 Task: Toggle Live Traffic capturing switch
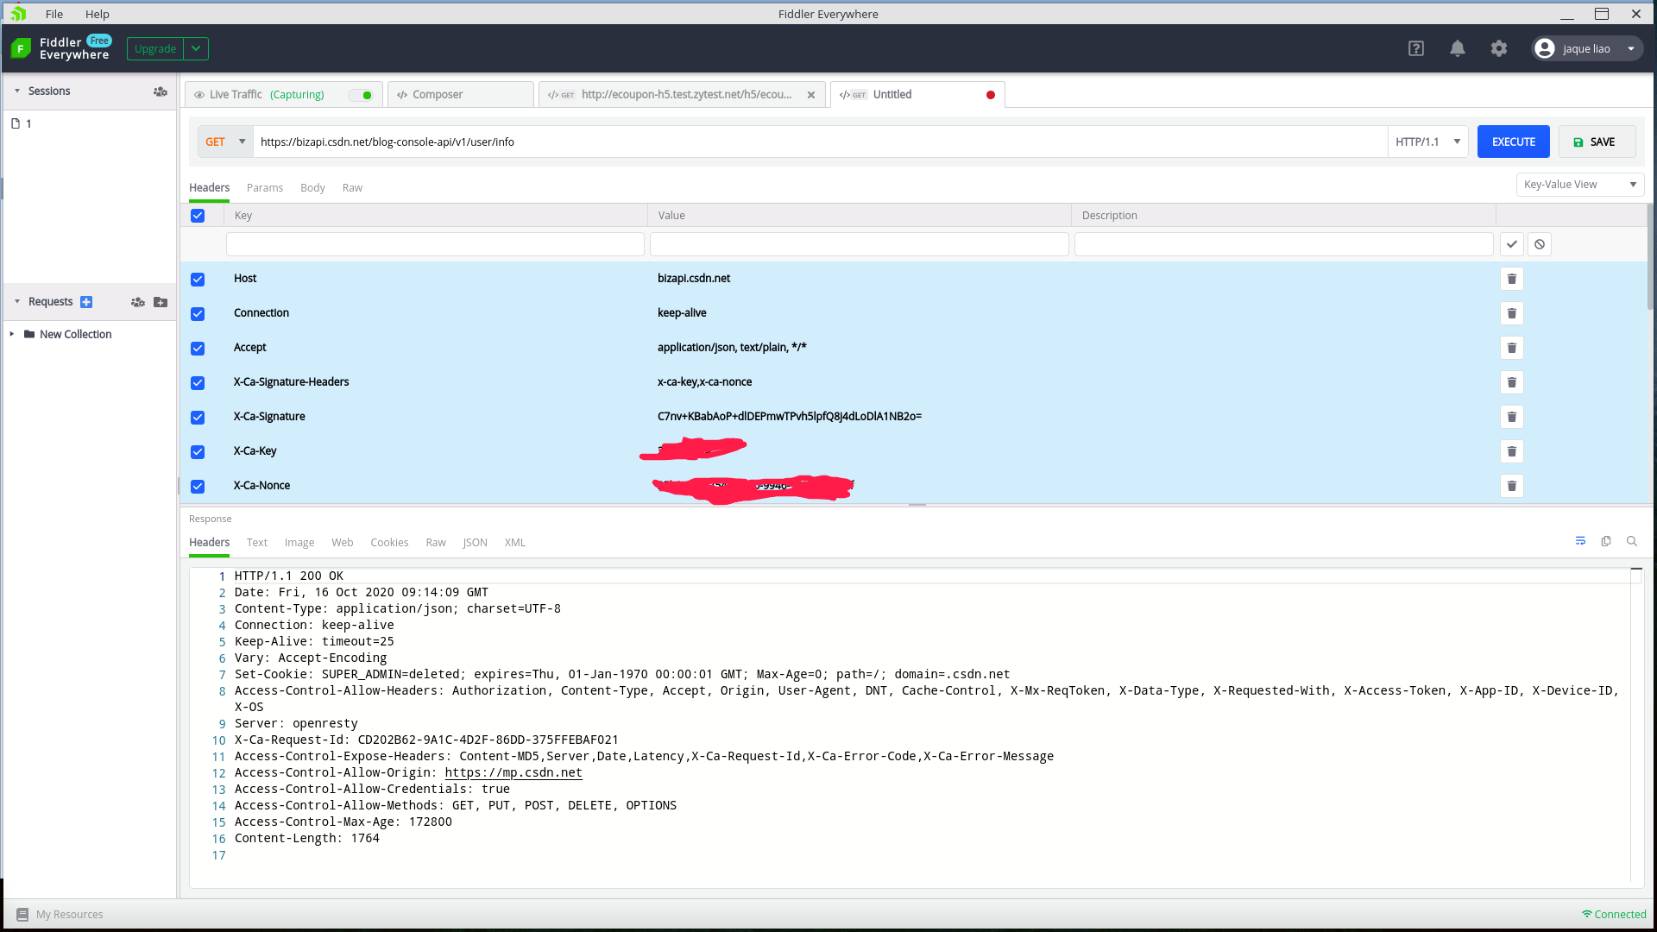coord(361,95)
